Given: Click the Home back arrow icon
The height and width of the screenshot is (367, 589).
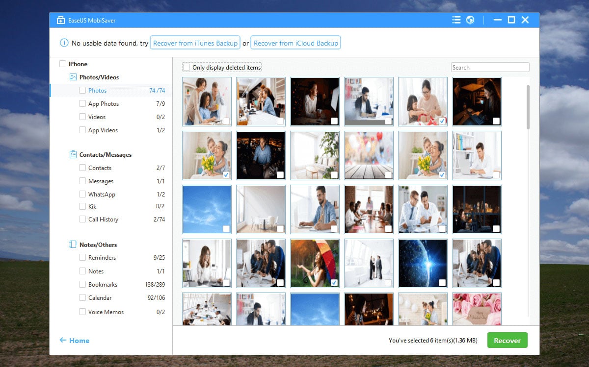Looking at the screenshot, I should 63,340.
